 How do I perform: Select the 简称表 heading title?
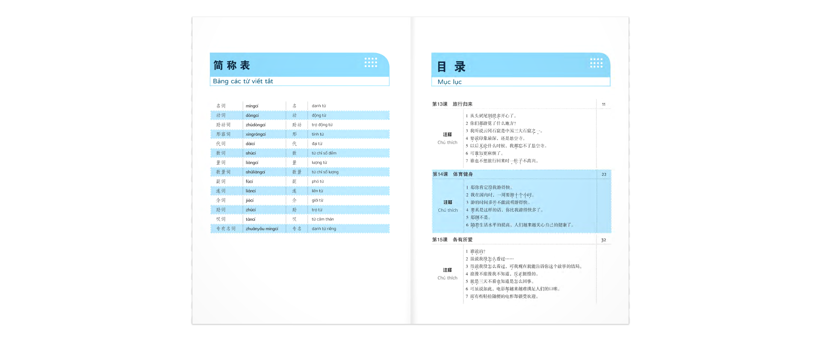click(x=231, y=65)
